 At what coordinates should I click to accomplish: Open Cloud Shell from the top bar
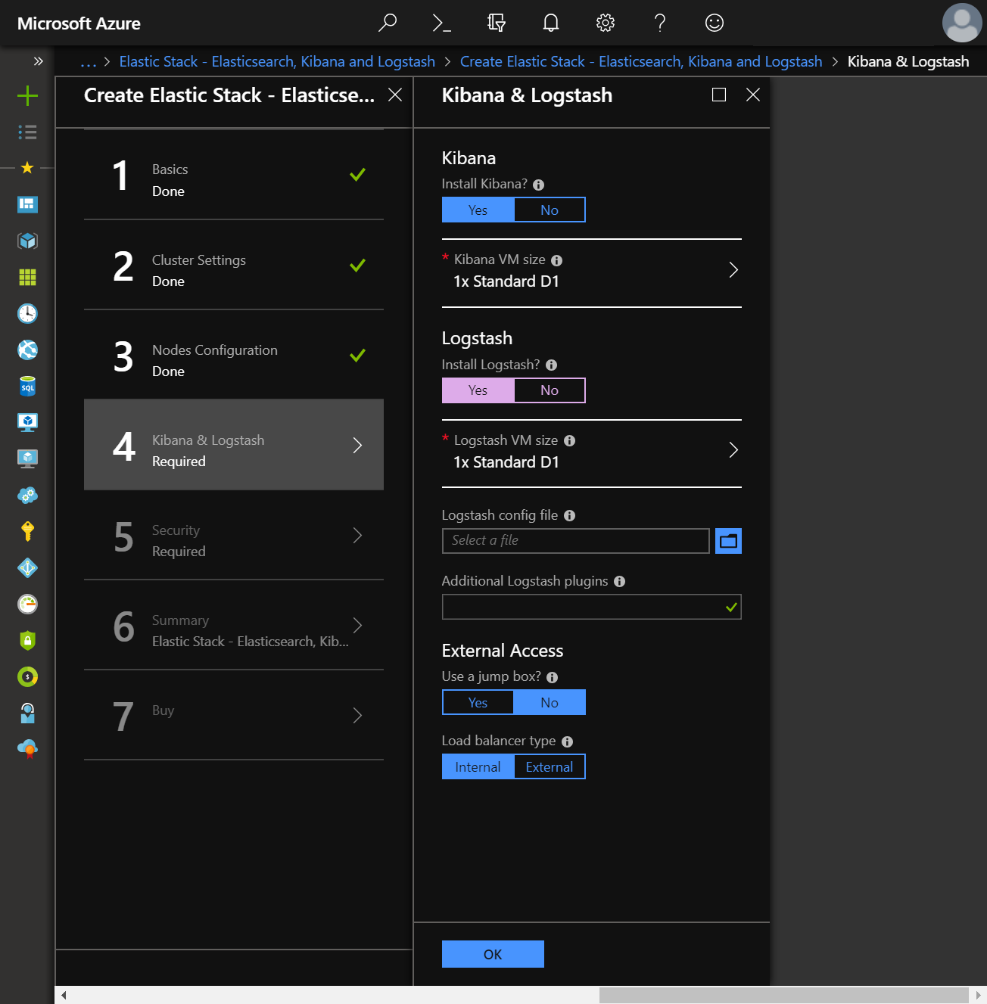pos(441,23)
